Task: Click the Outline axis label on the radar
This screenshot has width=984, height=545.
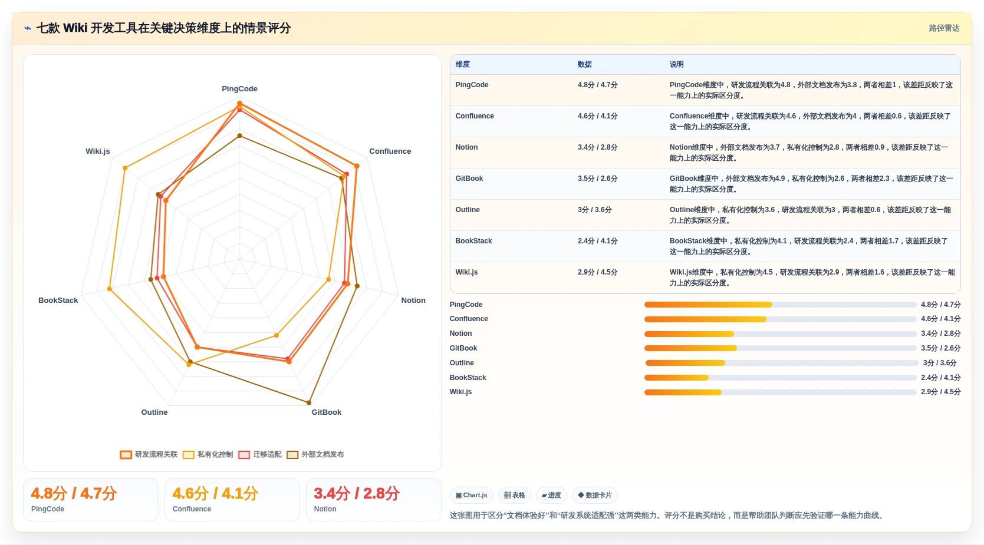Action: [x=154, y=412]
